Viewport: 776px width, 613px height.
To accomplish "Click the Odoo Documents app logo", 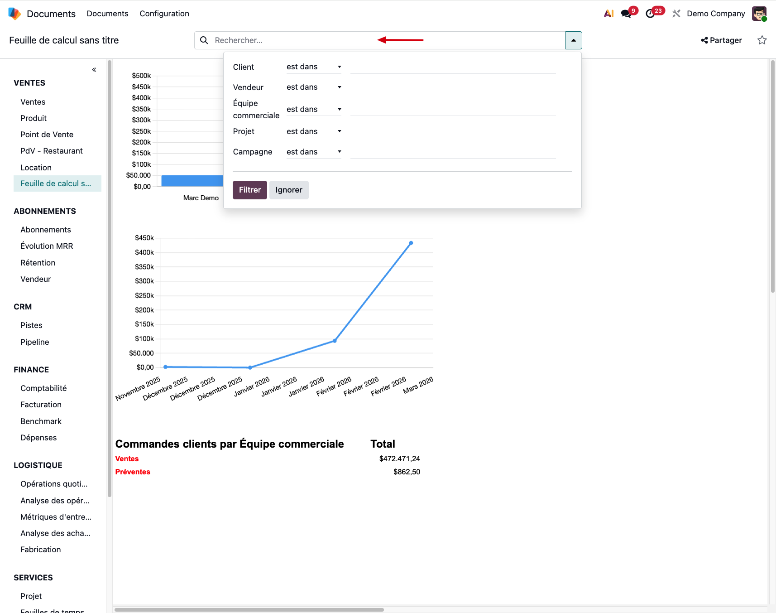I will click(x=14, y=14).
